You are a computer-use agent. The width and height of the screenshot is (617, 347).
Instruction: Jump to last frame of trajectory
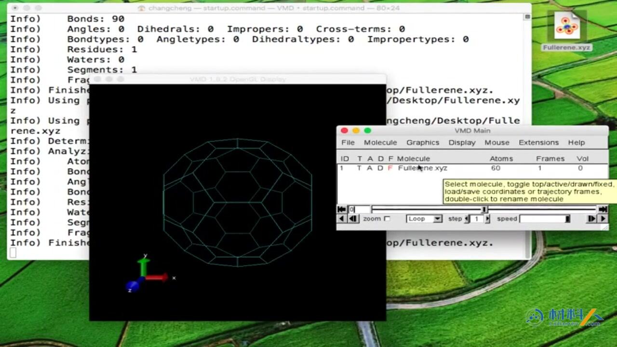coord(603,209)
